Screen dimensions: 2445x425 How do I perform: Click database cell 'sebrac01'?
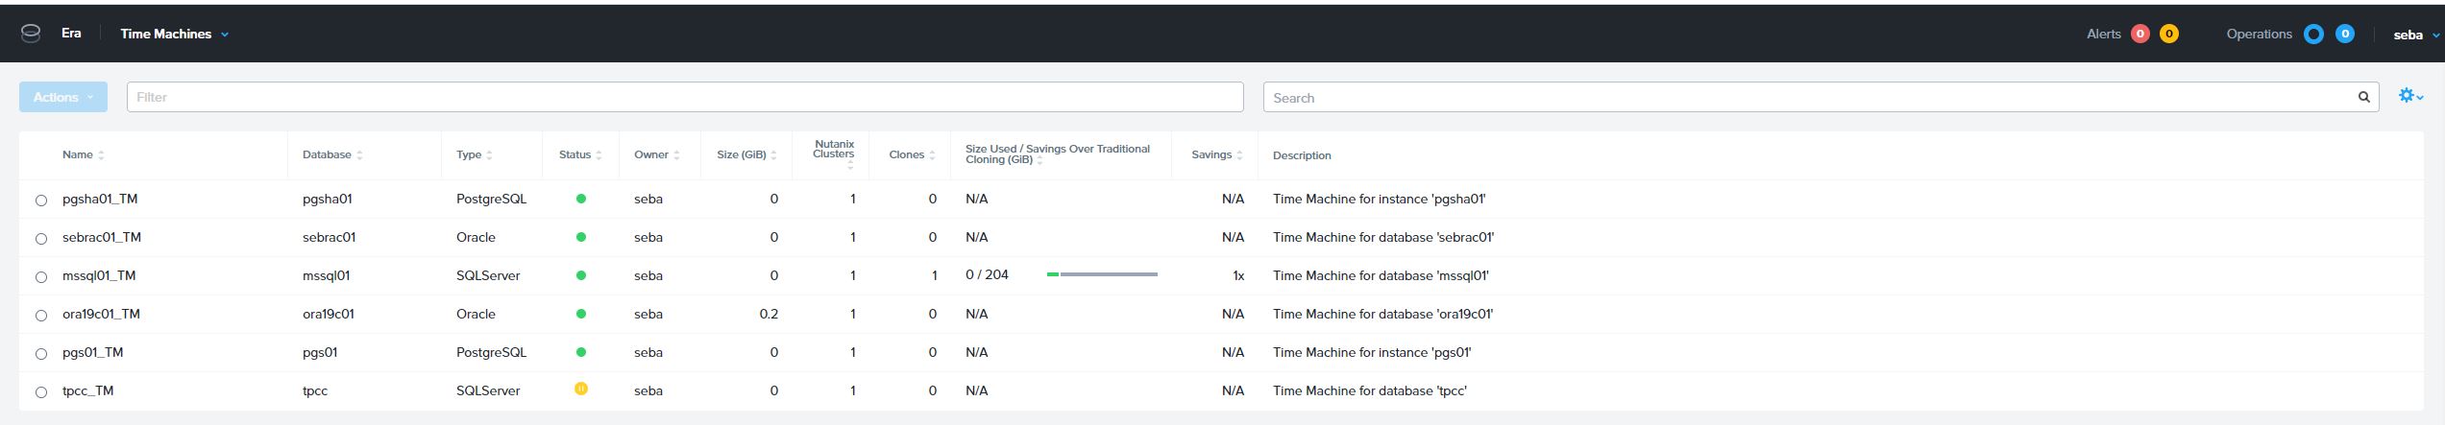pyautogui.click(x=329, y=237)
